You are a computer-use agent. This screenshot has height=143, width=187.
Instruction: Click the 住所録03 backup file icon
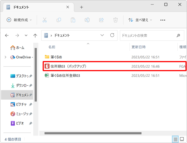pyautogui.click(x=47, y=66)
